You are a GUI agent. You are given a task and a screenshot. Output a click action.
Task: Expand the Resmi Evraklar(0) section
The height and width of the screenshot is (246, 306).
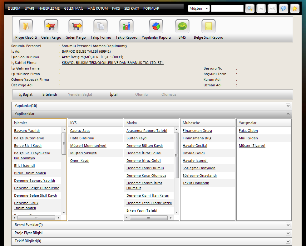[x=288, y=225]
